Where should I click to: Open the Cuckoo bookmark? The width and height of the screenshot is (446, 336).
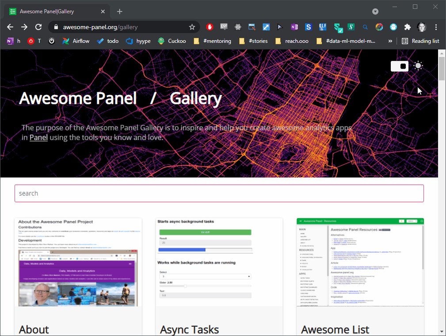(172, 41)
